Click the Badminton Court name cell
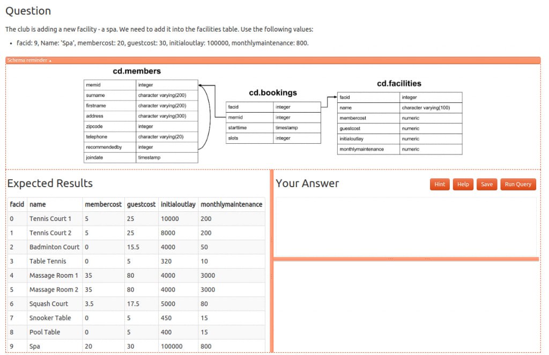The height and width of the screenshot is (355, 549). (x=54, y=247)
